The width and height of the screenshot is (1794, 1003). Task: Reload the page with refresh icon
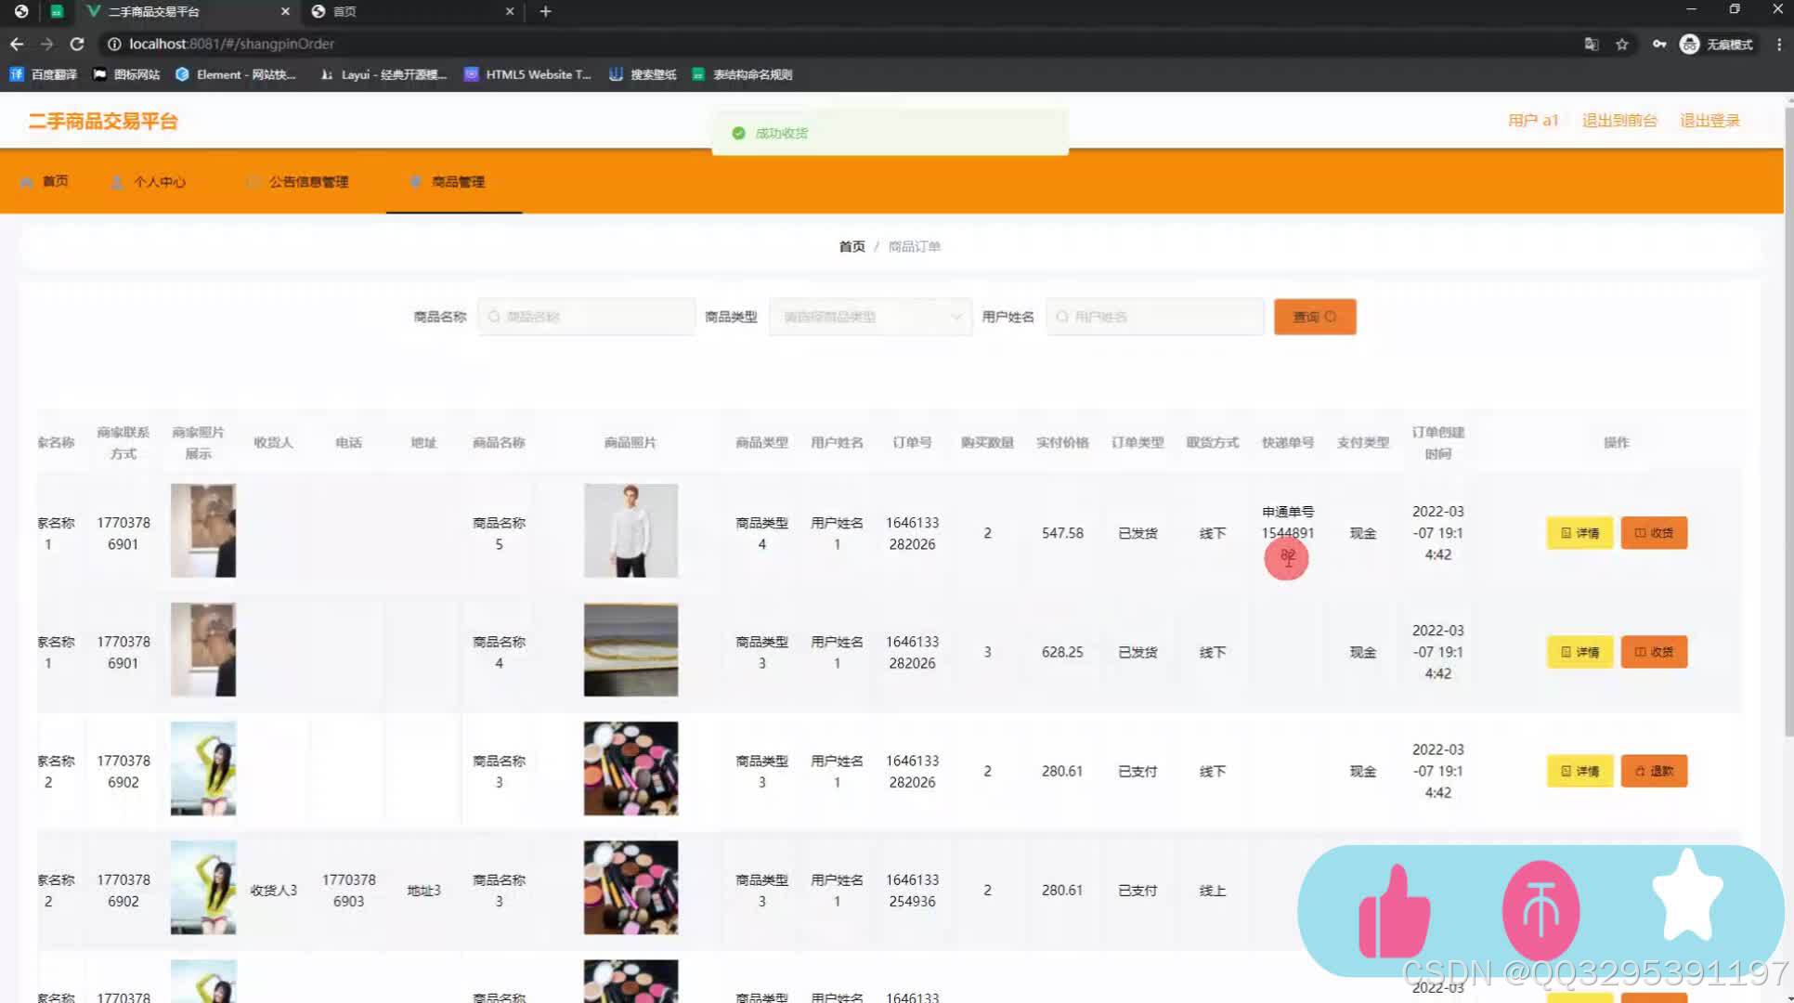pyautogui.click(x=77, y=44)
